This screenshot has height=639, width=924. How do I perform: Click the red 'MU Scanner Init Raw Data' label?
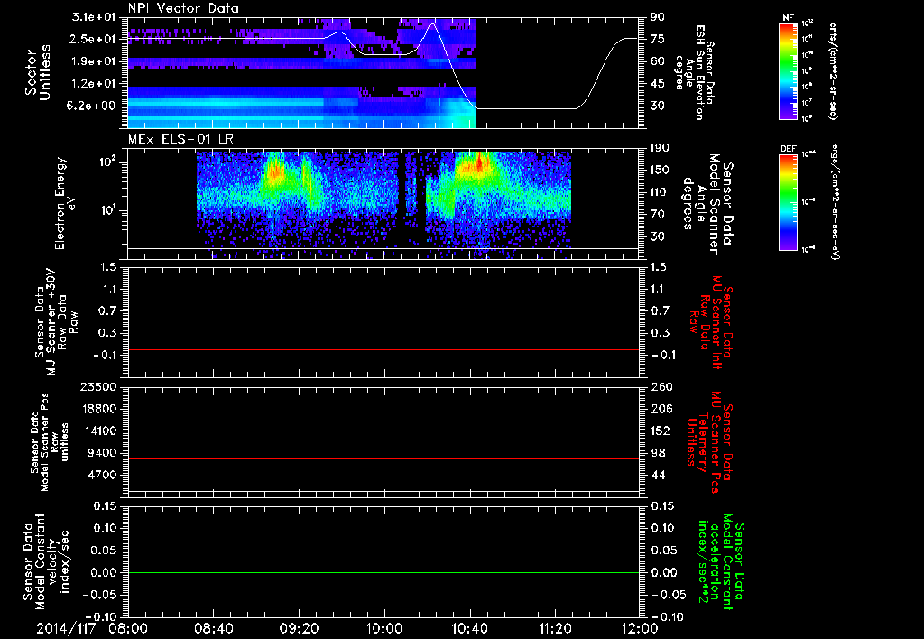711,323
